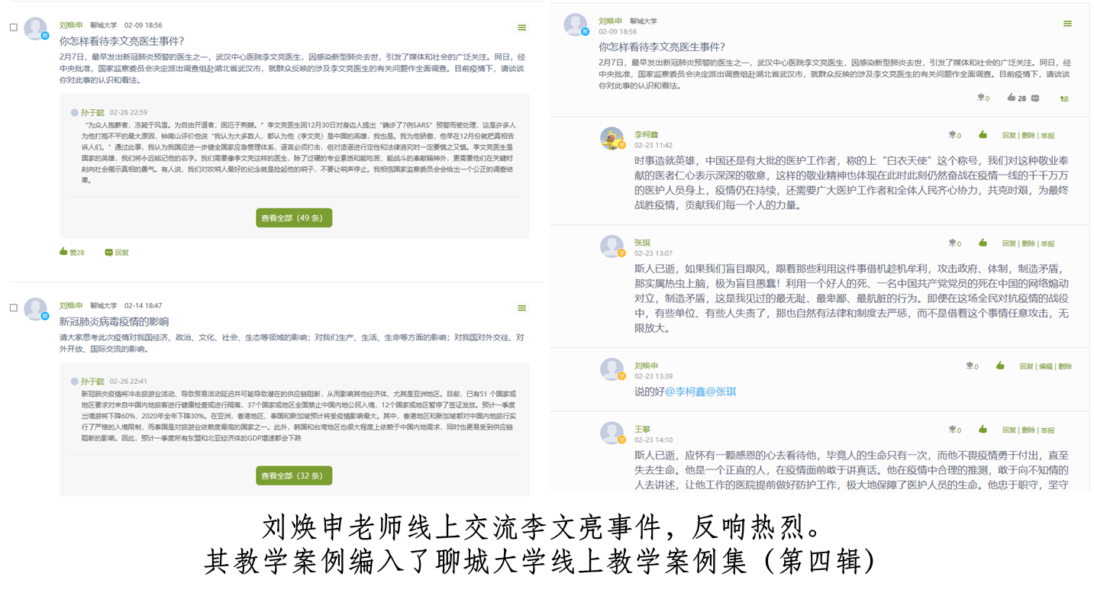1094x596 pixels.
Task: Click comment bubble icon beside the 28 likes
Action: 1034,98
